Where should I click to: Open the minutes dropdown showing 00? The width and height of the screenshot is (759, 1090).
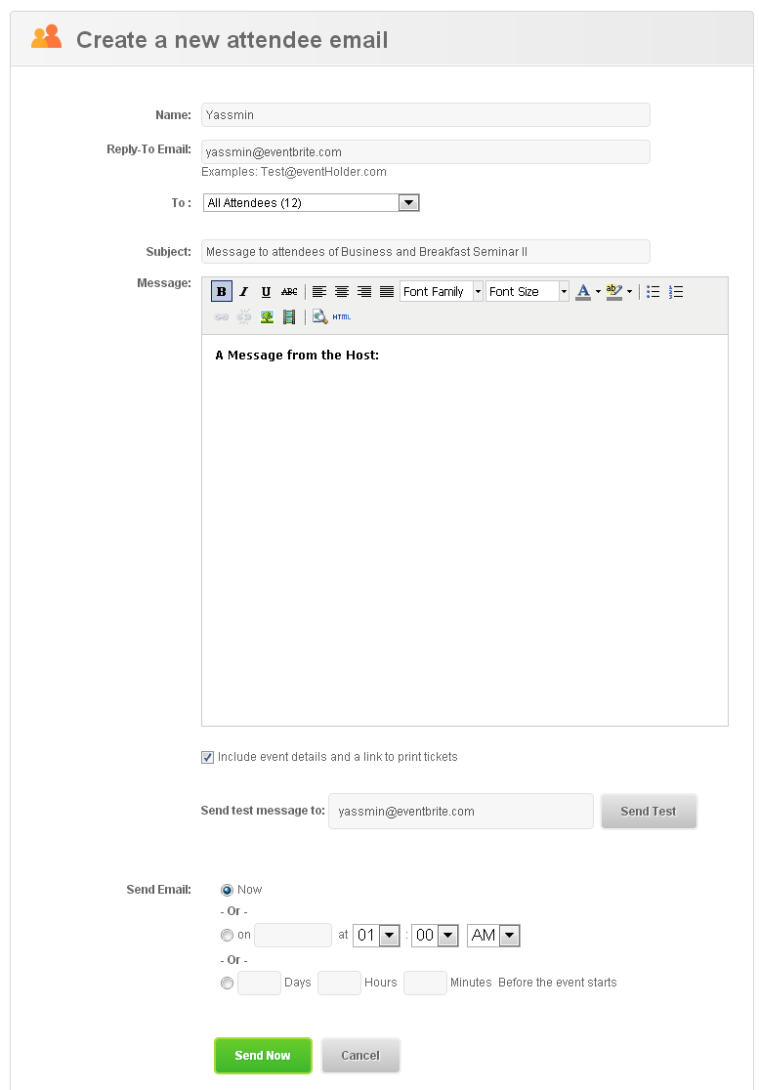tap(435, 936)
